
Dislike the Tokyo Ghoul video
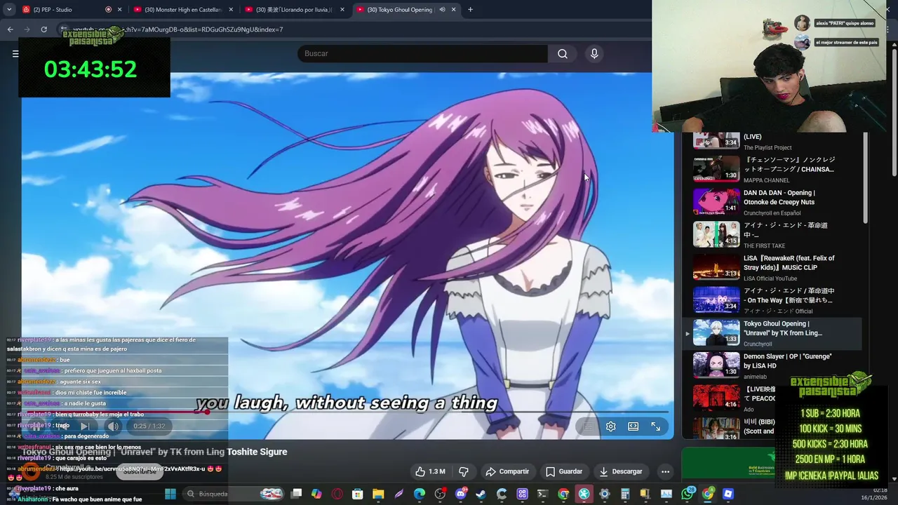464,471
